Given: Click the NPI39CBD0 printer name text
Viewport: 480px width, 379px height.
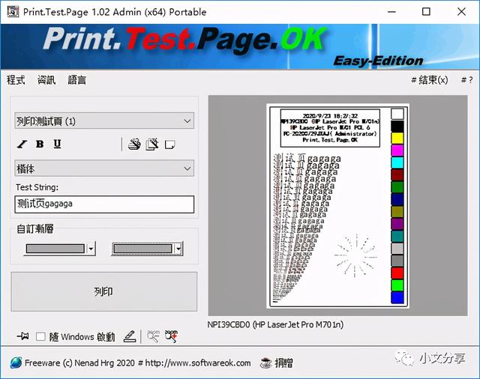Looking at the screenshot, I should [x=275, y=324].
